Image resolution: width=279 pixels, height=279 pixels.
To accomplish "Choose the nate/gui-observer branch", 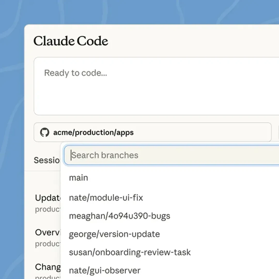I will click(x=105, y=271).
